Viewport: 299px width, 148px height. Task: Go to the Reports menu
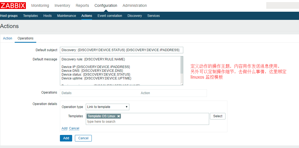82,5
